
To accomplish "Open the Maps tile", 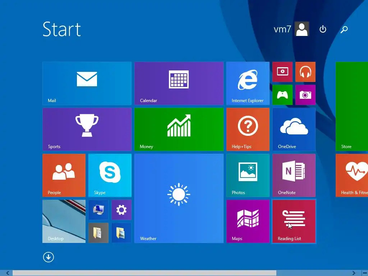I will (248, 221).
